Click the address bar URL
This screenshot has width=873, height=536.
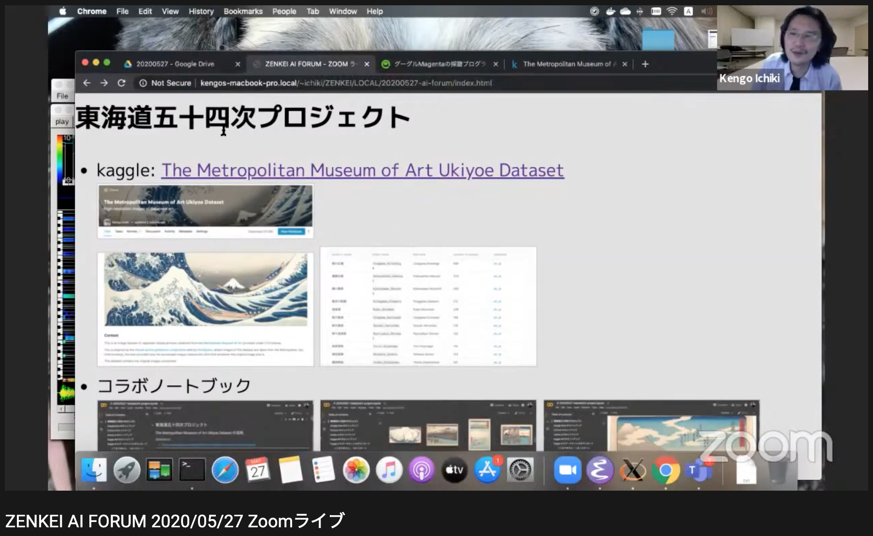[x=346, y=83]
